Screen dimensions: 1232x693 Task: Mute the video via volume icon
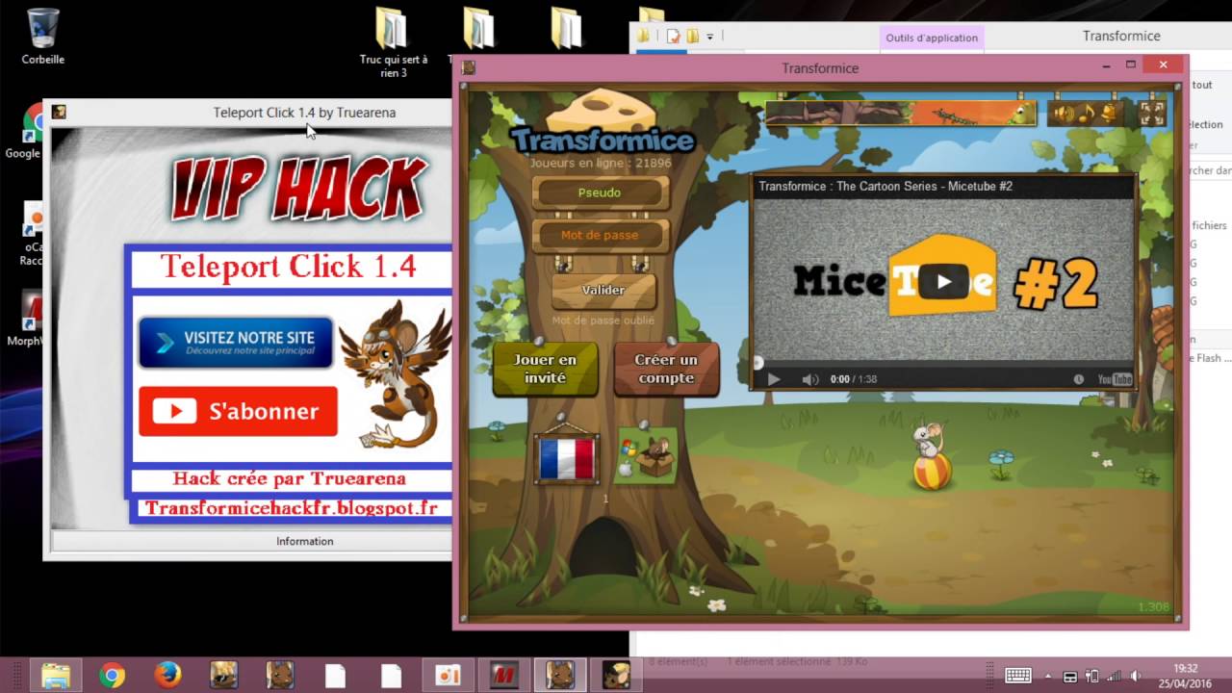tap(810, 379)
